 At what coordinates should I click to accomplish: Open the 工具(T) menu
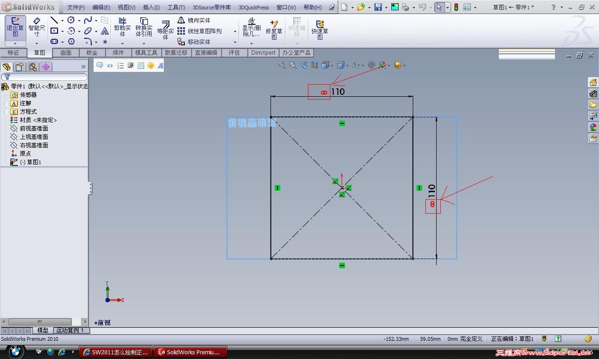coord(176,7)
